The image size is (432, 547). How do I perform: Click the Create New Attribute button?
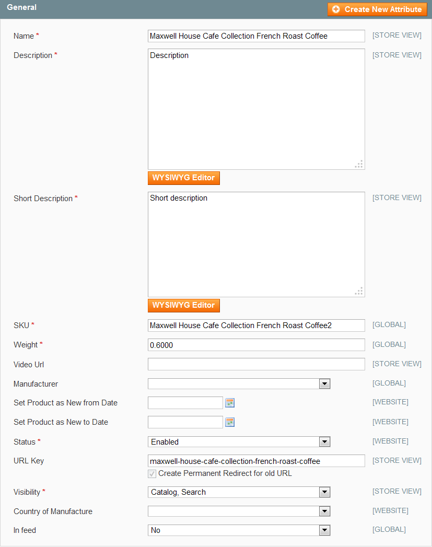tap(377, 9)
